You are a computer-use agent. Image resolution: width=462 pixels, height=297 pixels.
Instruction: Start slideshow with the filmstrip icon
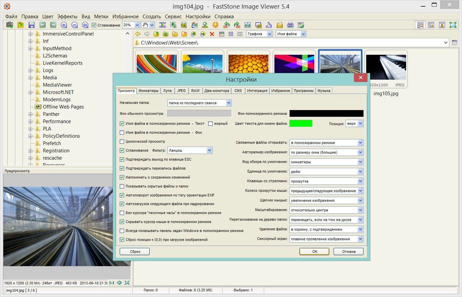pos(162,25)
